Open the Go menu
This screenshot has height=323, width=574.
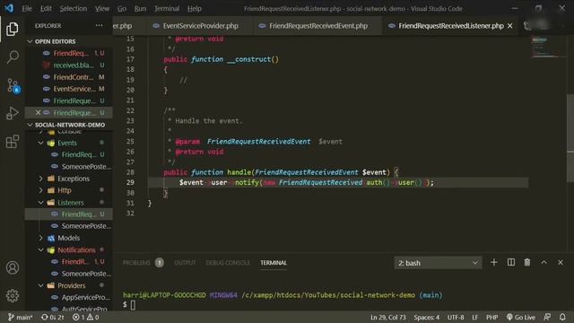122,8
